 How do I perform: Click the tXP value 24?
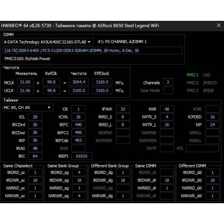tap(213, 124)
